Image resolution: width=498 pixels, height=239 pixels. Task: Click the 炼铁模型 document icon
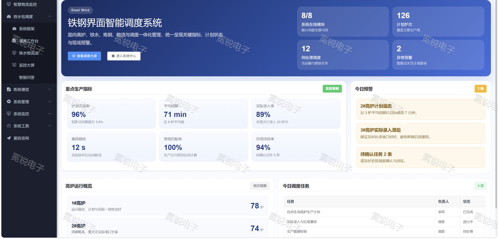click(x=9, y=90)
